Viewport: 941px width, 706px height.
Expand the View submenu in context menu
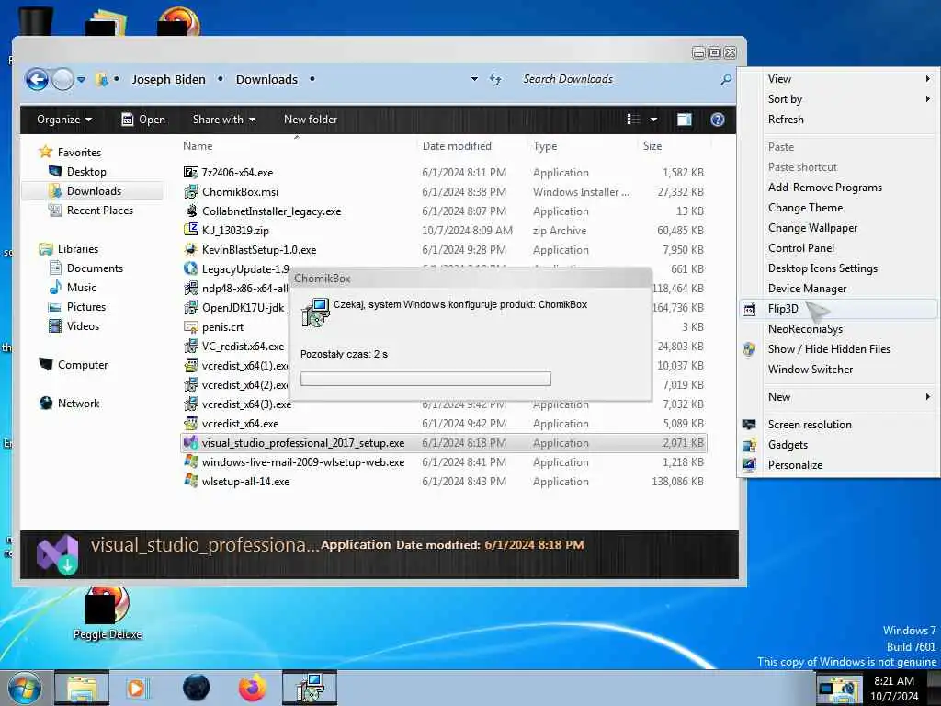pos(838,79)
